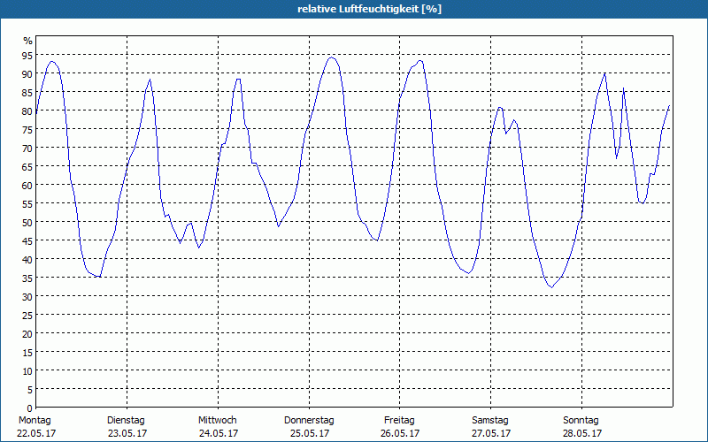Click the 50 value on the y-axis
The width and height of the screenshot is (708, 442).
tap(27, 222)
